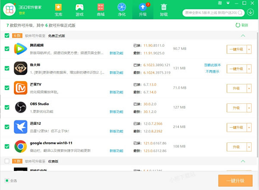Open the main menu triangle icon
The width and height of the screenshot is (259, 190).
(228, 3)
